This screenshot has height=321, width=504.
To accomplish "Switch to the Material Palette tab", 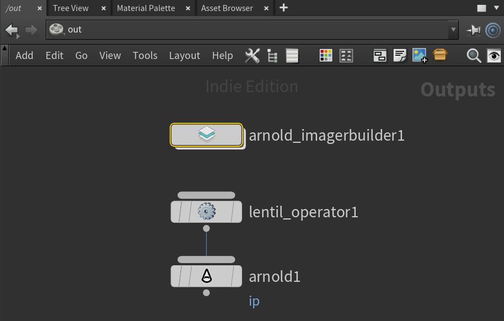I will point(146,8).
